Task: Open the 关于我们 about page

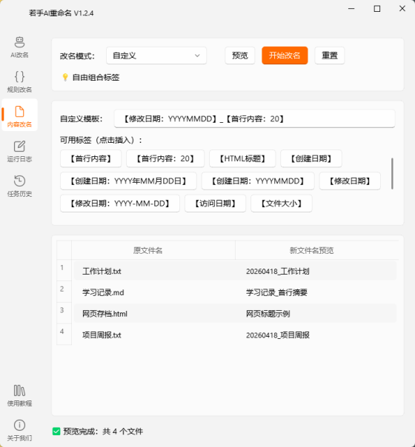Action: [19, 431]
